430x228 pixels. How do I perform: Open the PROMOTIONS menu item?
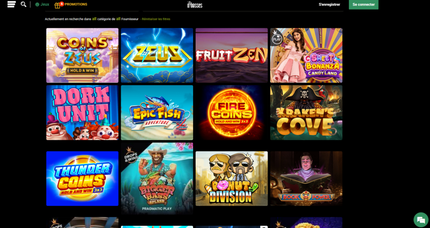pos(76,4)
